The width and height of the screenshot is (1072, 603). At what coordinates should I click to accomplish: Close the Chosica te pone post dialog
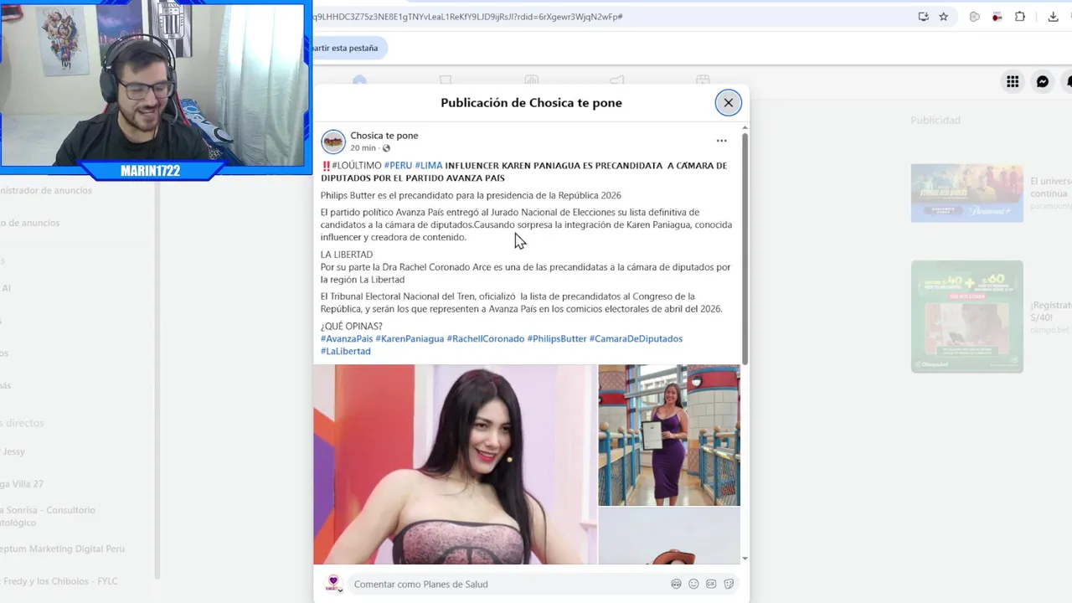click(x=728, y=102)
